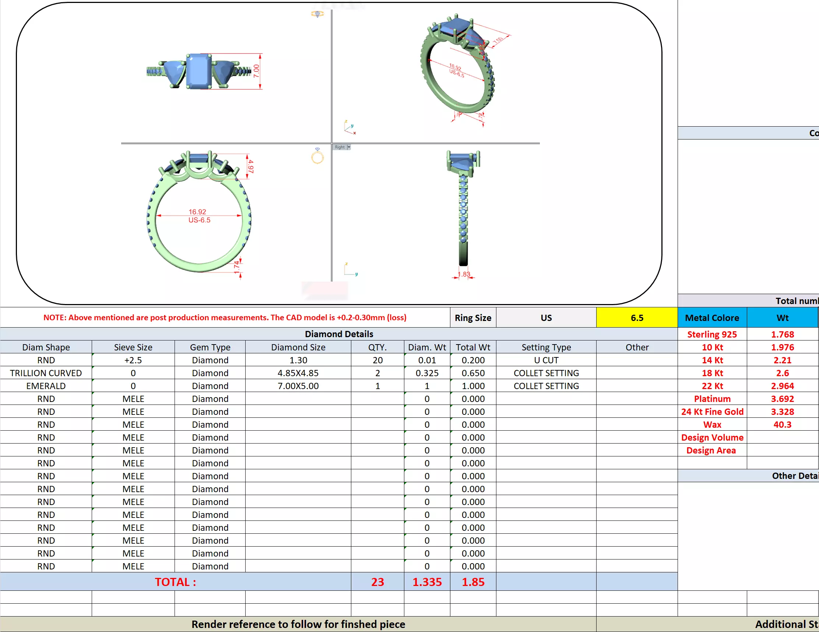Select the EMERALD diamond shape cell
This screenshot has height=632, width=819.
(46, 386)
